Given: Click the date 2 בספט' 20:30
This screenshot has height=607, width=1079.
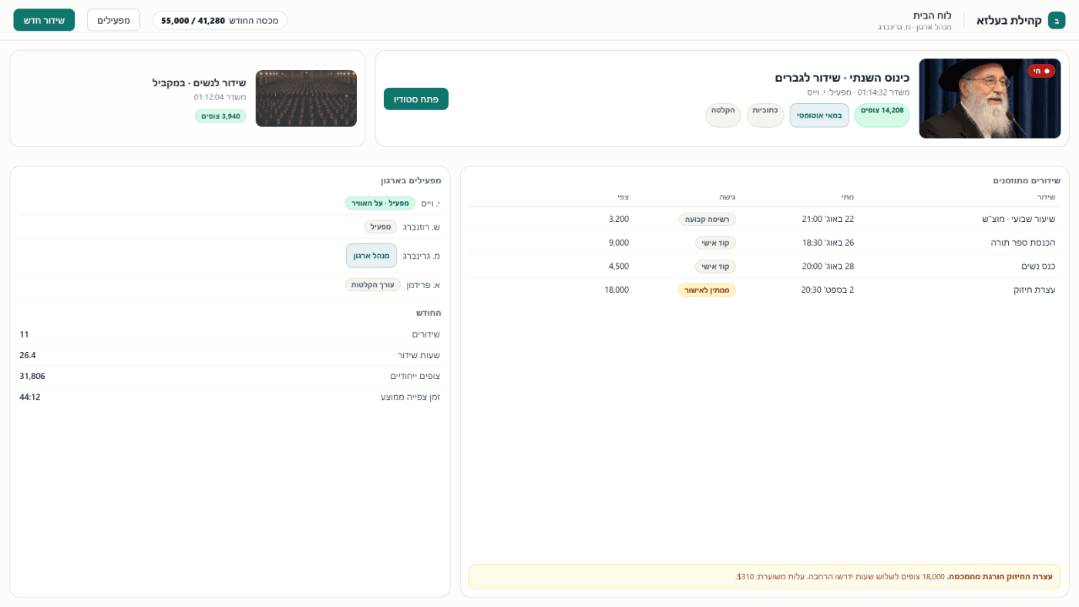Looking at the screenshot, I should click(828, 290).
